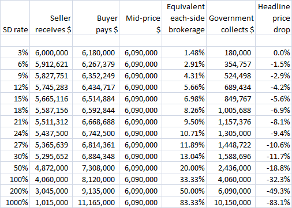Click the 4,060,000 seller receives cell
The height and width of the screenshot is (208, 292).
51,179
